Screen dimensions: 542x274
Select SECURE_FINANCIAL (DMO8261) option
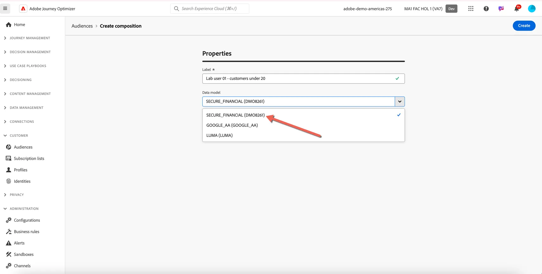pos(303,115)
